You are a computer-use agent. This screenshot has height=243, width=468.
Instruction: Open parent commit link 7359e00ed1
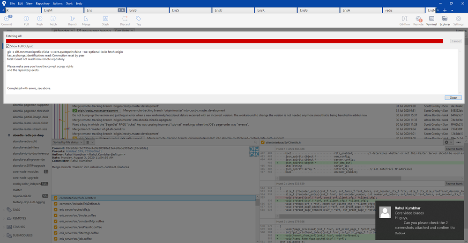coord(94,151)
